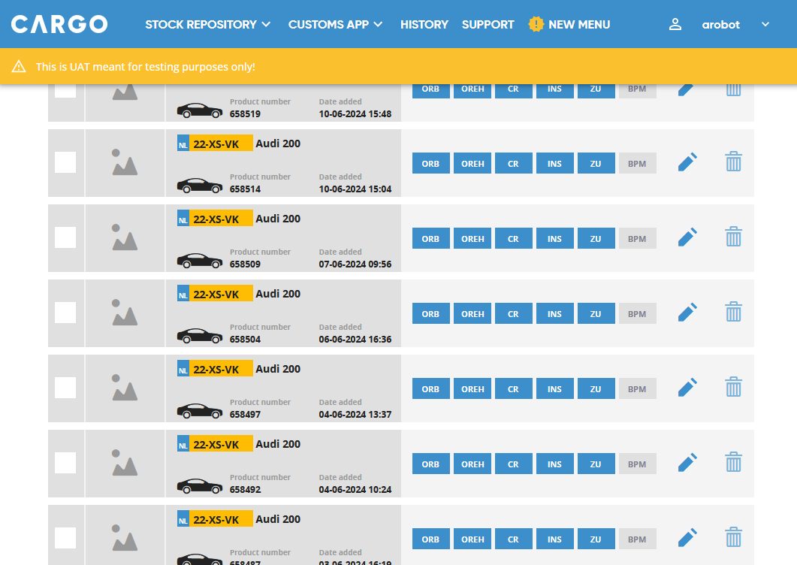Delete product 658509 using the trash icon
Viewport: 797px width, 565px height.
coord(733,237)
